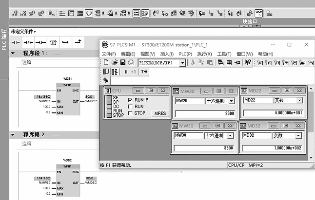
Task: Click the context help arrow icon
Action: (x=248, y=62)
